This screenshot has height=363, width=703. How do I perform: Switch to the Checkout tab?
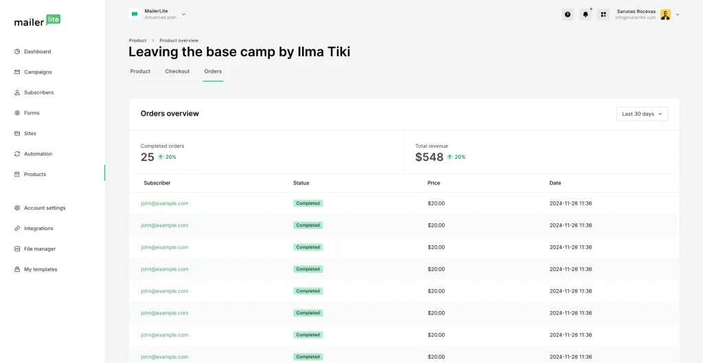(x=177, y=71)
